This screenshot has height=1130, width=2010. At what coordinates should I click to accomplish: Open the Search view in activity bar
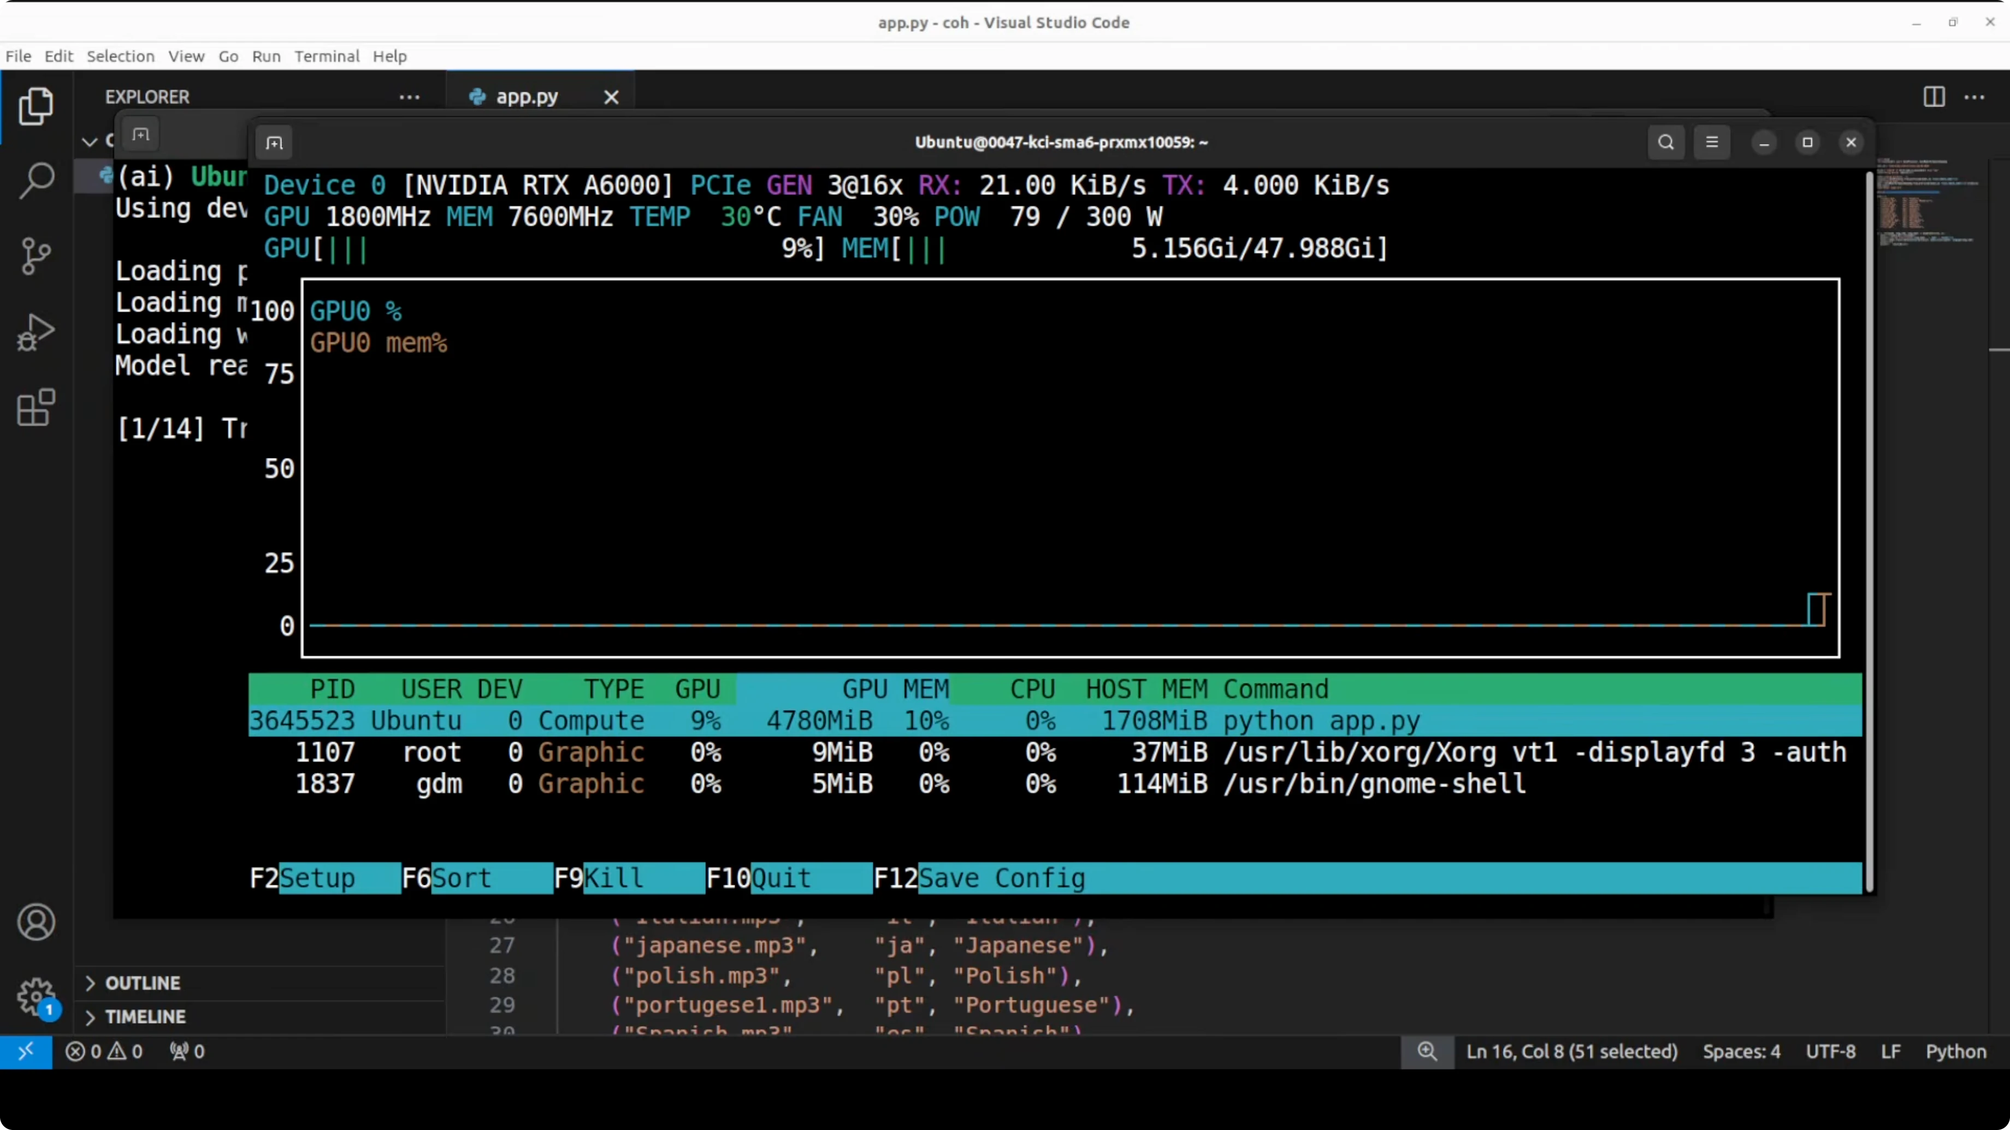pos(36,180)
